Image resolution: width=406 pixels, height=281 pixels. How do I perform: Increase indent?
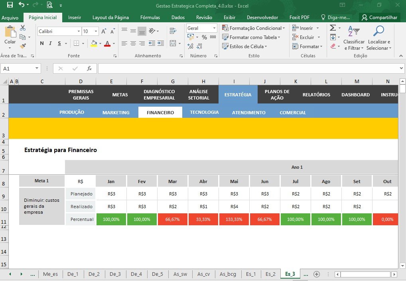point(161,43)
